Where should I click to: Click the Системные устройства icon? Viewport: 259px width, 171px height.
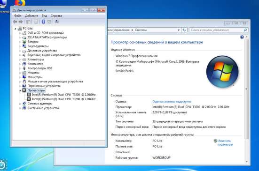[24, 108]
